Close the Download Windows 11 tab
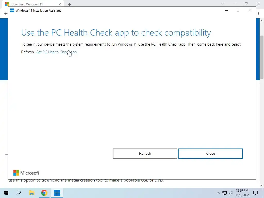The width and height of the screenshot is (264, 198). [x=60, y=4]
